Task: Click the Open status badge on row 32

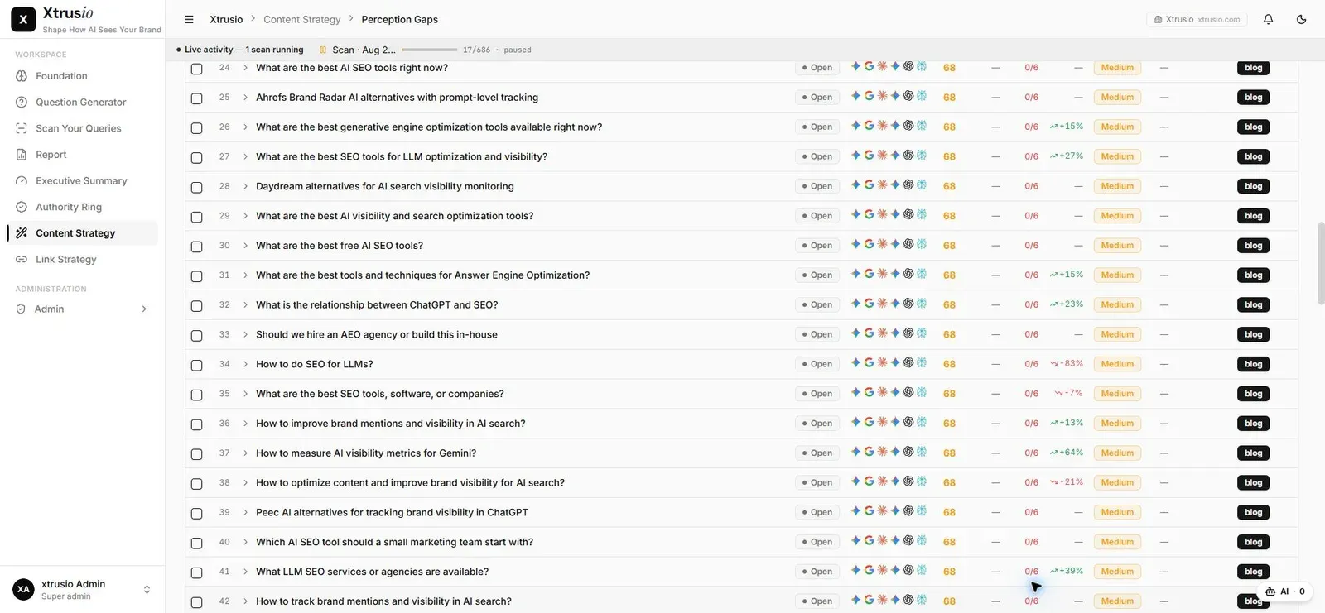Action: tap(817, 305)
